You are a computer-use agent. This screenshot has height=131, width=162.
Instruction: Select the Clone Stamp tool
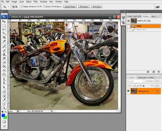4,54
